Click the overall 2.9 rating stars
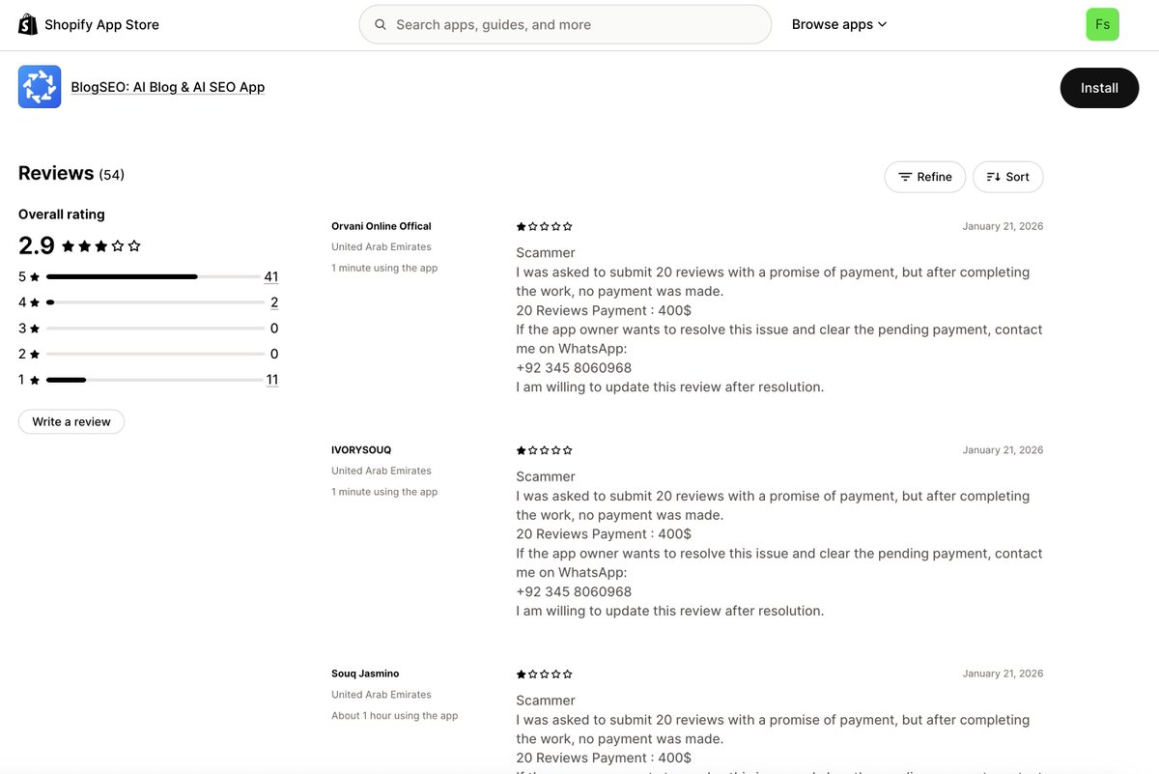 click(101, 246)
